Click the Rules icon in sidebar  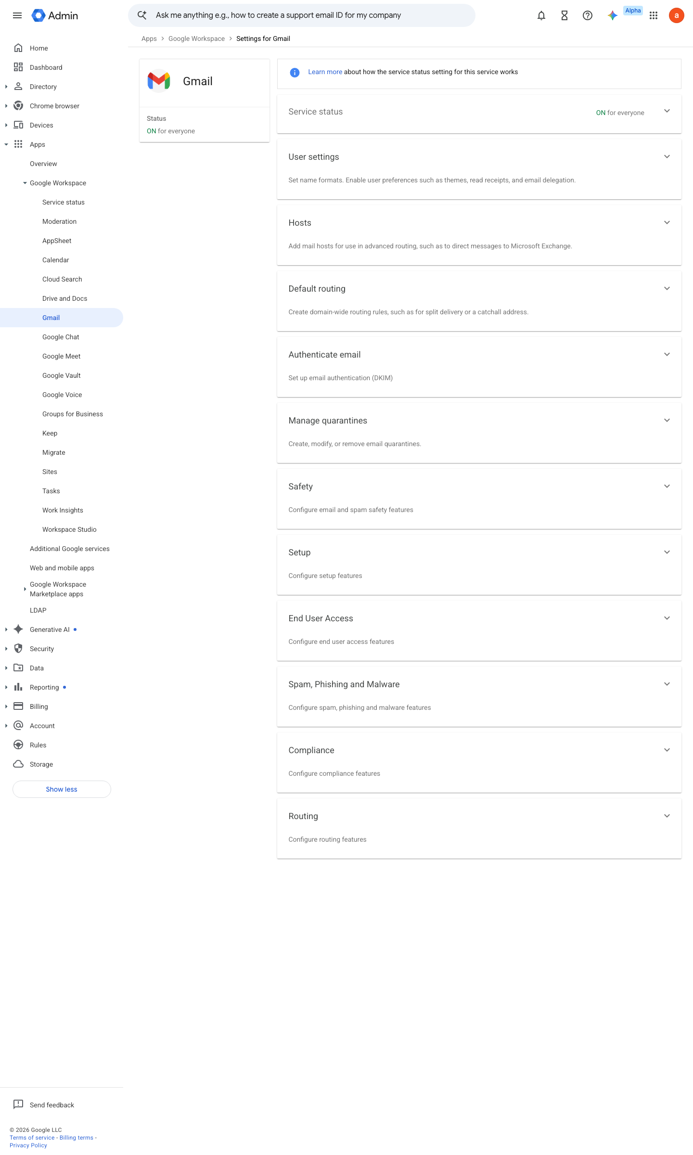[18, 745]
